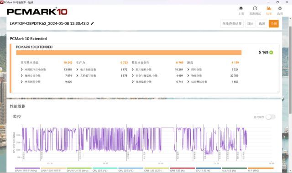Screen dimensions: 292x173
Task: Click the score value 6 872
Action: [124, 69]
